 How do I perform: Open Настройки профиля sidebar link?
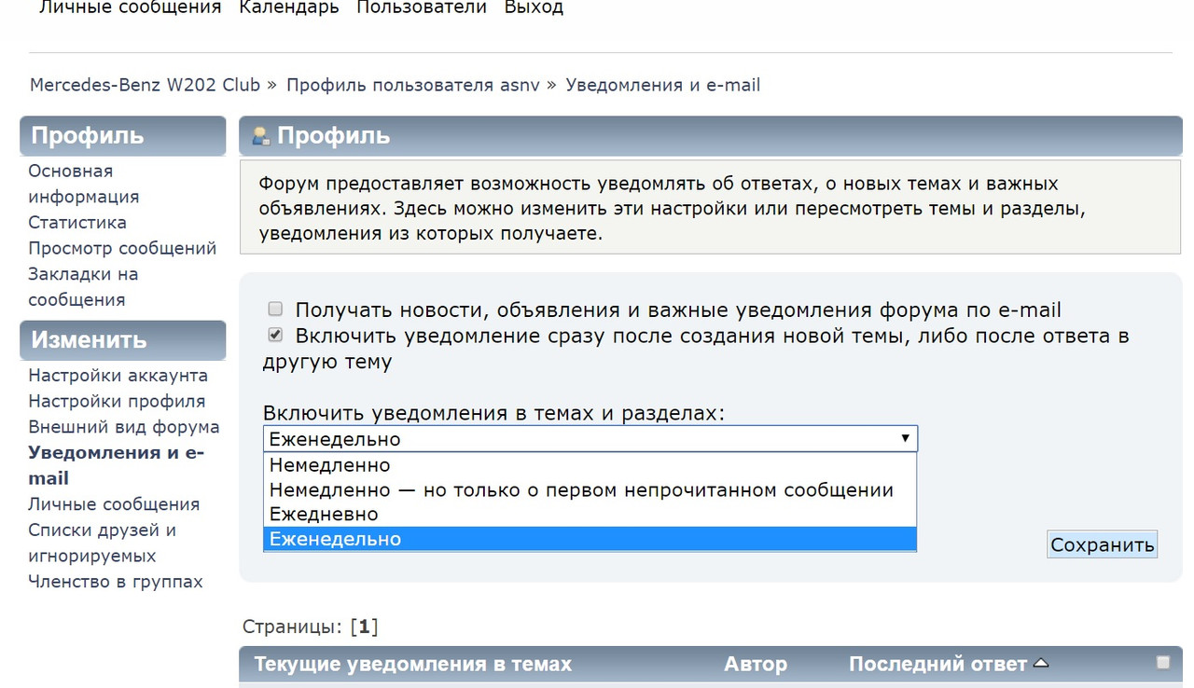[117, 401]
